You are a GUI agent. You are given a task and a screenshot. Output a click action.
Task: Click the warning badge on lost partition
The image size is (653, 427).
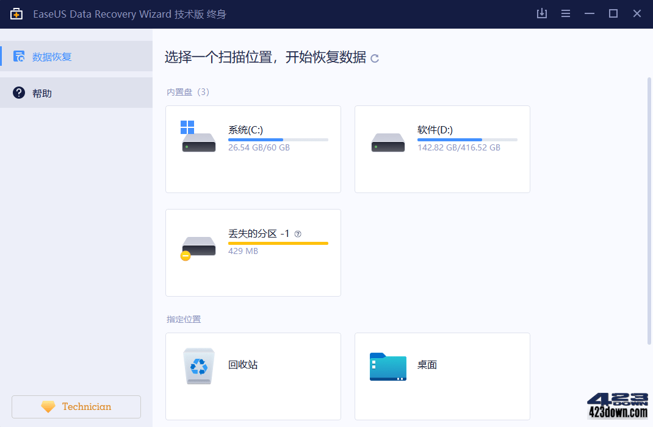coord(185,255)
